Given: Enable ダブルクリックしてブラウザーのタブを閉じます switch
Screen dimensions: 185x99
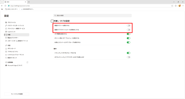Looking at the screenshot, I should (x=128, y=57).
